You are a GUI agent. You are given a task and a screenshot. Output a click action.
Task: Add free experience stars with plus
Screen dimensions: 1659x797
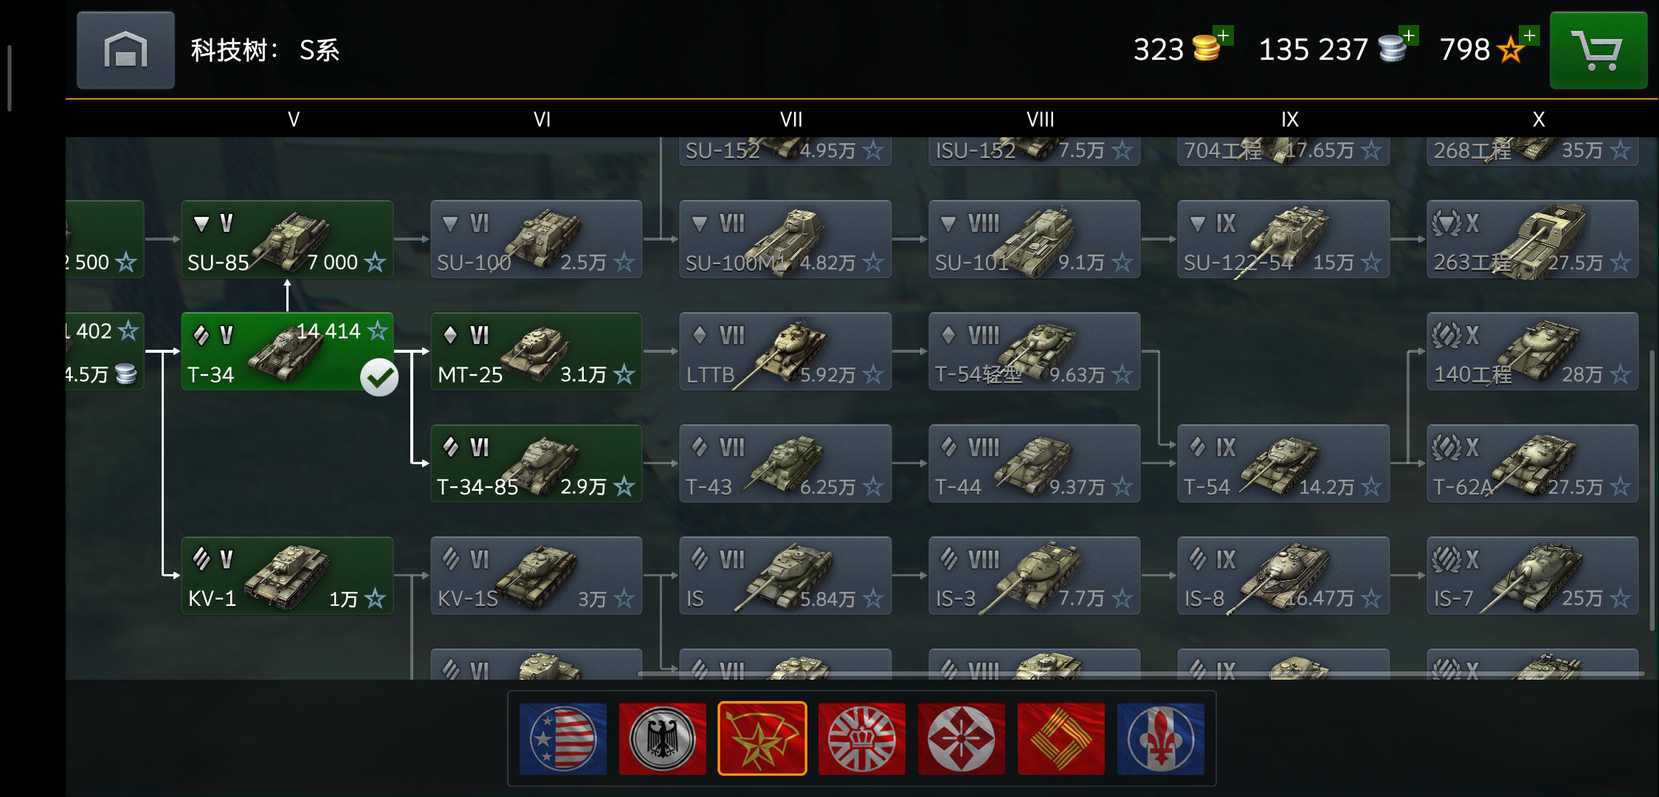(1530, 35)
